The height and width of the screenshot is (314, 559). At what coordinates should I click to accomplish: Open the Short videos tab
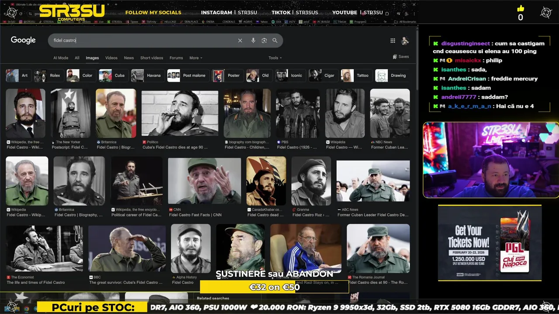click(152, 58)
